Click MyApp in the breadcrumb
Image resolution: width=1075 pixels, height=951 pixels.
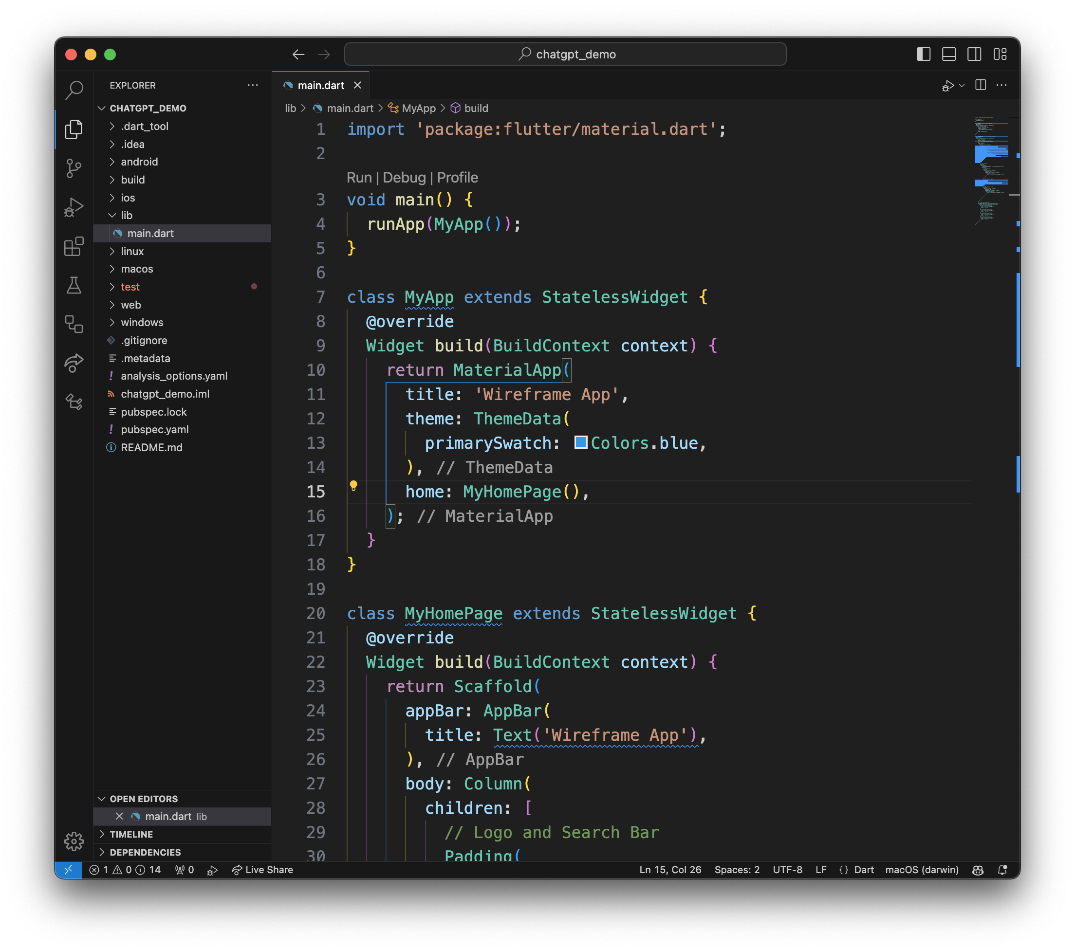tap(419, 109)
